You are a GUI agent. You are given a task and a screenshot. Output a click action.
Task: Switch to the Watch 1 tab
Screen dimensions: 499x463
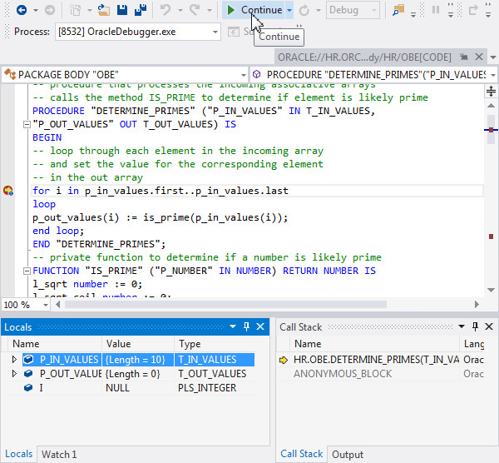pos(59,454)
